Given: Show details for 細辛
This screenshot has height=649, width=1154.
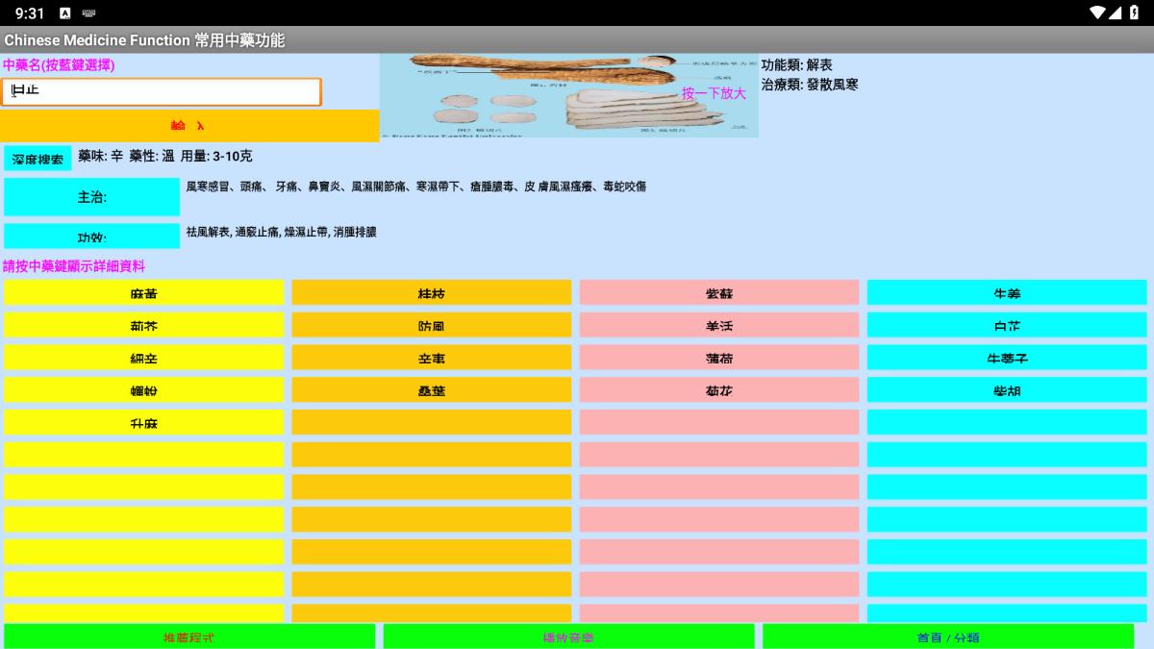Looking at the screenshot, I should (x=144, y=358).
